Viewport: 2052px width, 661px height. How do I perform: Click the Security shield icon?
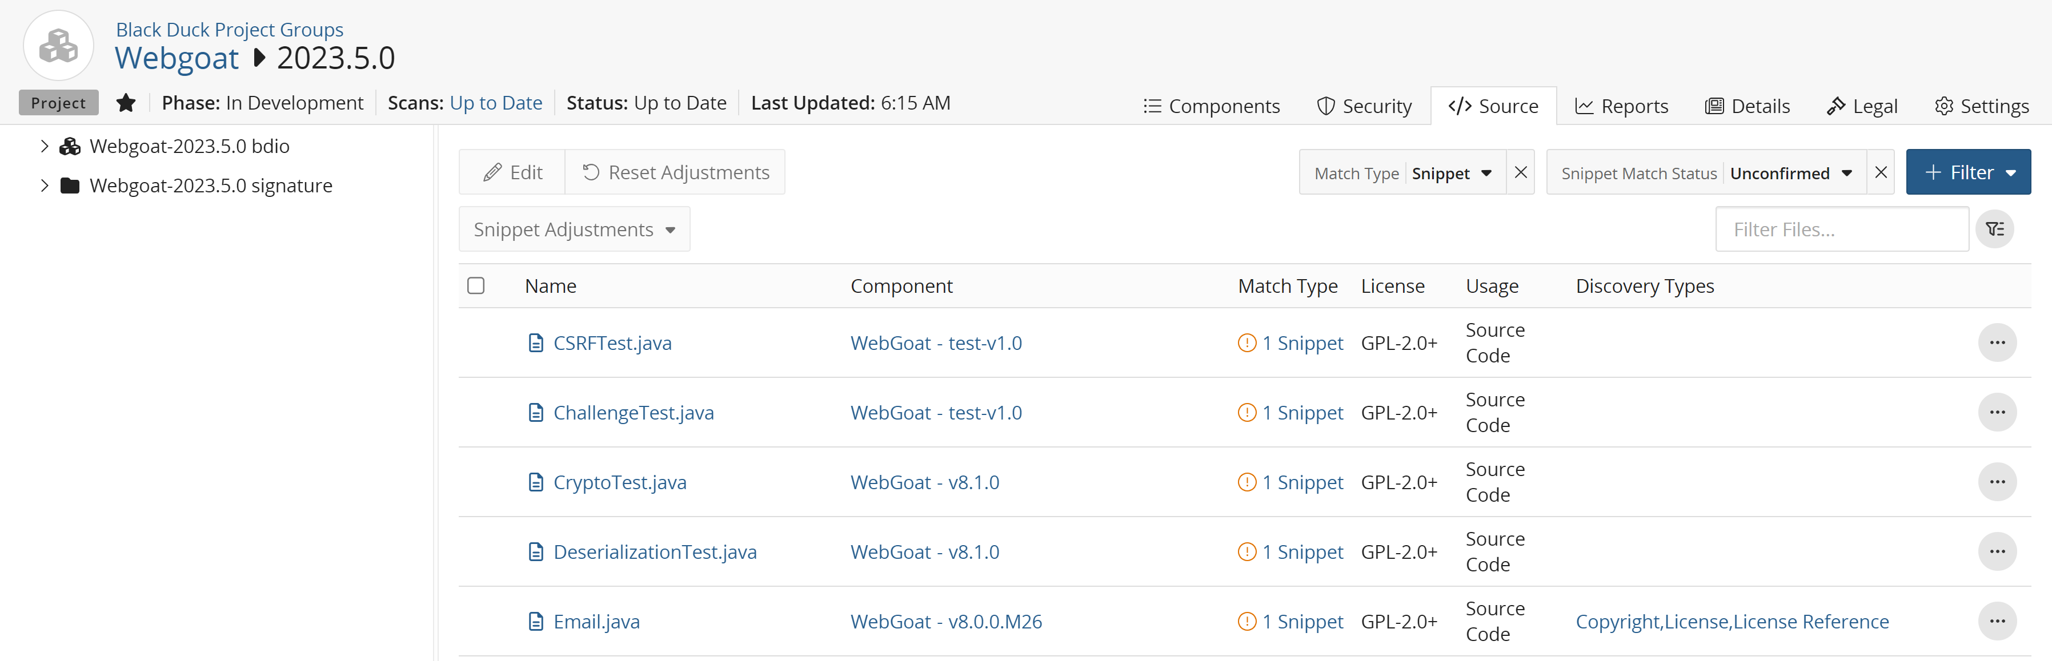[1325, 105]
